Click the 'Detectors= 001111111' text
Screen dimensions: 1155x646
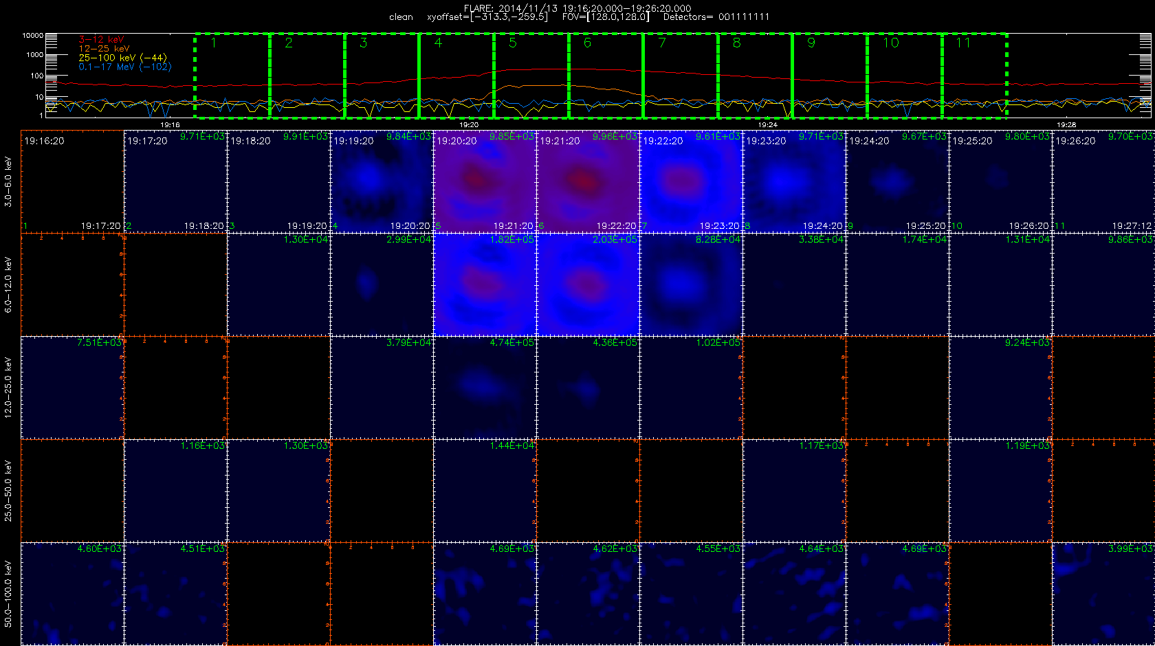click(x=716, y=17)
